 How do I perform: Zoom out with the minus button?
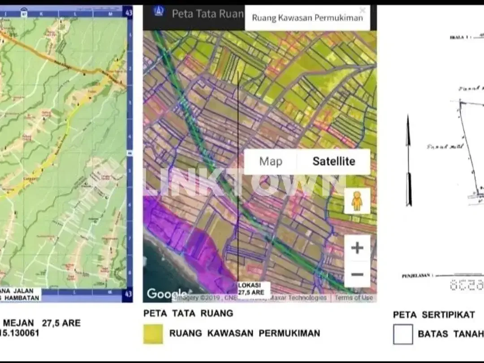pos(357,274)
